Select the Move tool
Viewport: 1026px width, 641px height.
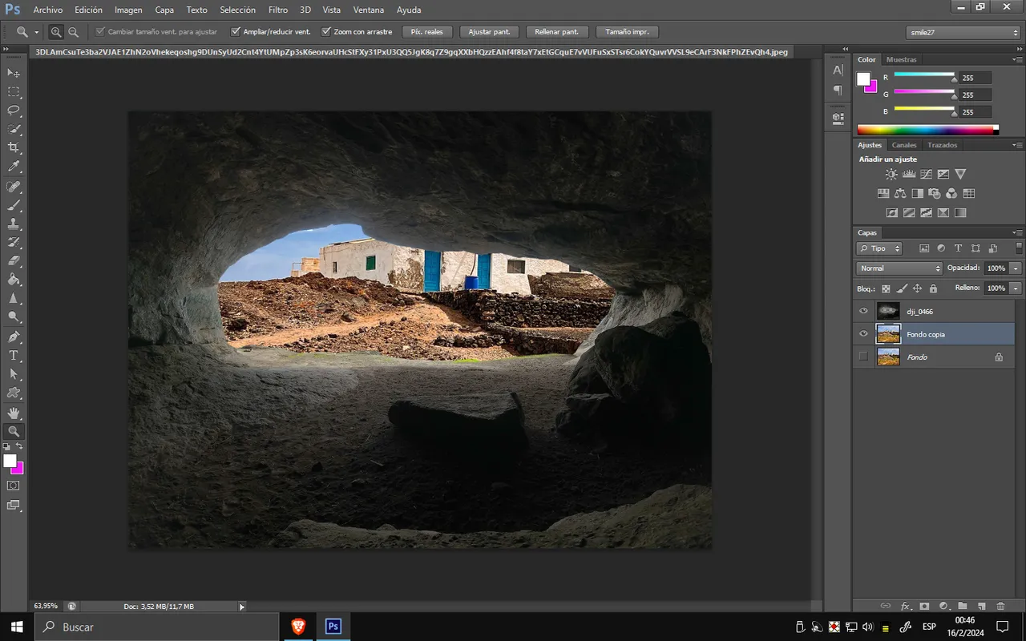coord(14,73)
